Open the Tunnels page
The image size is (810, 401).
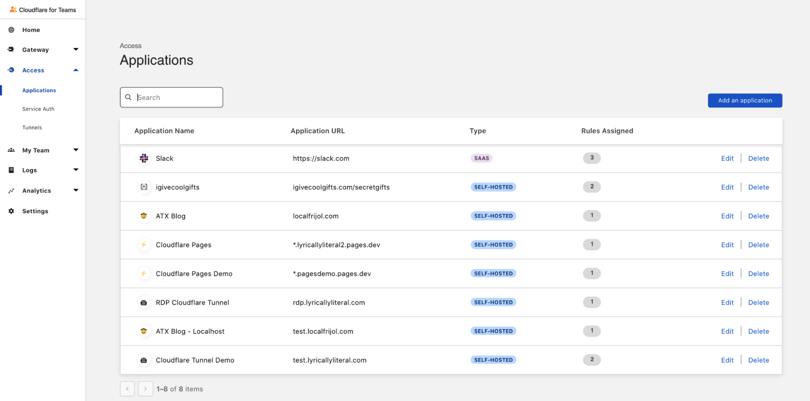click(x=32, y=127)
